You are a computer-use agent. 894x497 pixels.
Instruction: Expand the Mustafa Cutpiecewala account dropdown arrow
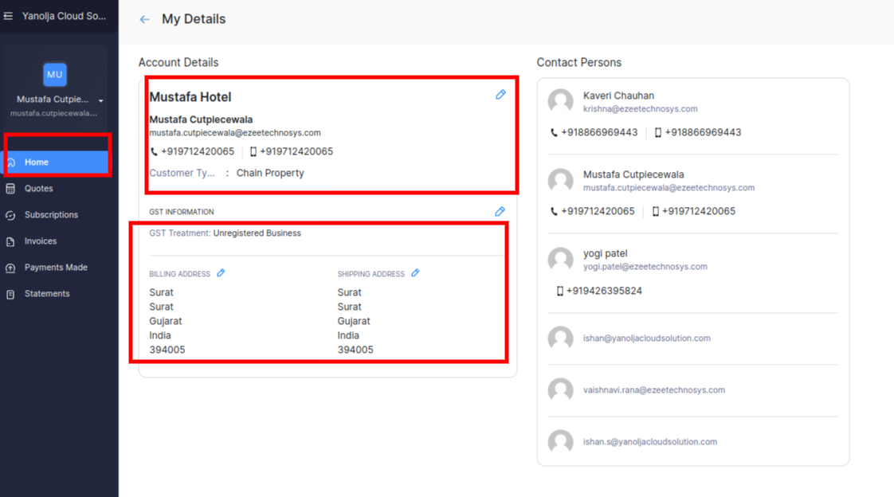tap(101, 101)
